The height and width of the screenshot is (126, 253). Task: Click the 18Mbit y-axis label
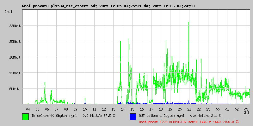pos(15,57)
